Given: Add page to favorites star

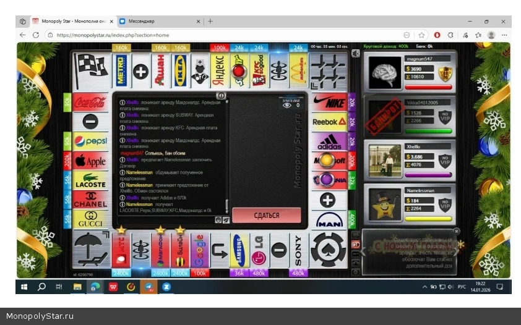Looking at the screenshot, I should pyautogui.click(x=421, y=35).
